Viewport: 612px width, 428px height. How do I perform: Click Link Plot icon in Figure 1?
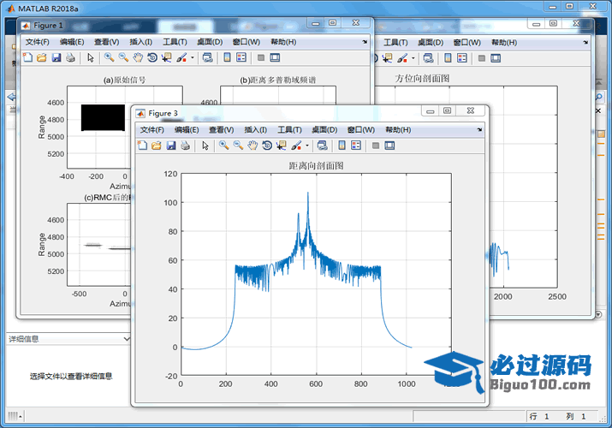[x=208, y=57]
